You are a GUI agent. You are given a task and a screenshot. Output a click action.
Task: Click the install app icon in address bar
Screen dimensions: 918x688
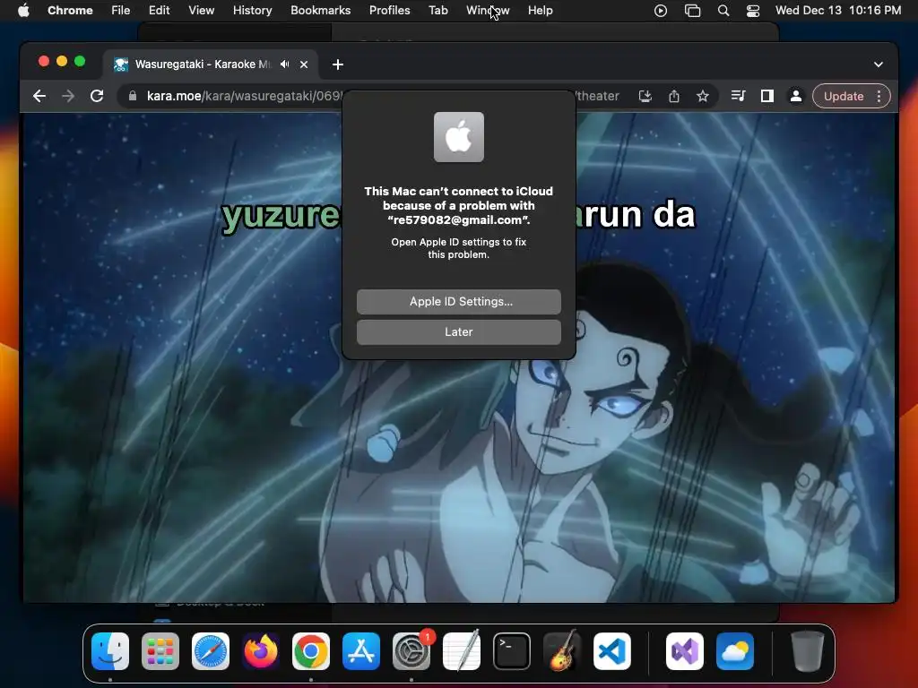[645, 96]
